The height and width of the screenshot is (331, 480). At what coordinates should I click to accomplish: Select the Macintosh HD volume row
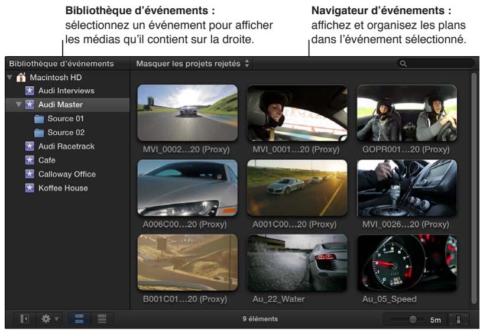click(x=67, y=77)
